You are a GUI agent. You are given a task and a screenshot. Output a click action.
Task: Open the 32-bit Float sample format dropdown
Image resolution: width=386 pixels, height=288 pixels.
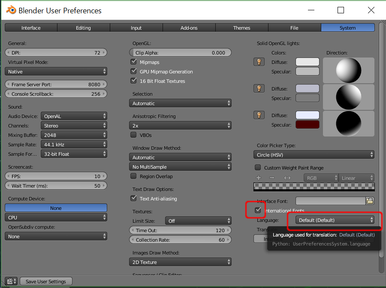coord(74,154)
